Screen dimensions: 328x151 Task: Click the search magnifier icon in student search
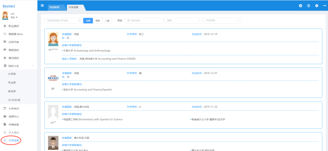point(80,21)
